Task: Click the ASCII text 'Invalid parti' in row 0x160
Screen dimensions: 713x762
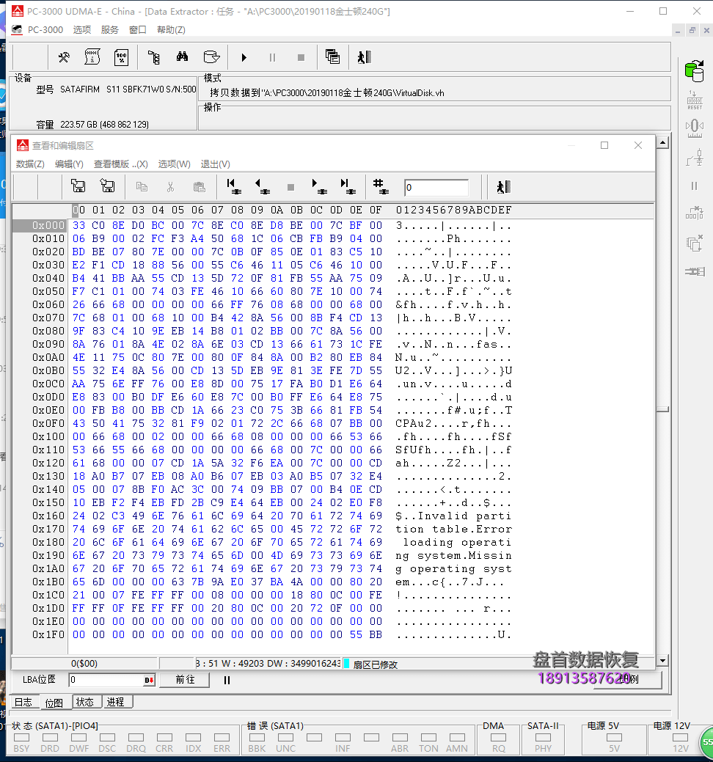Action: click(464, 516)
